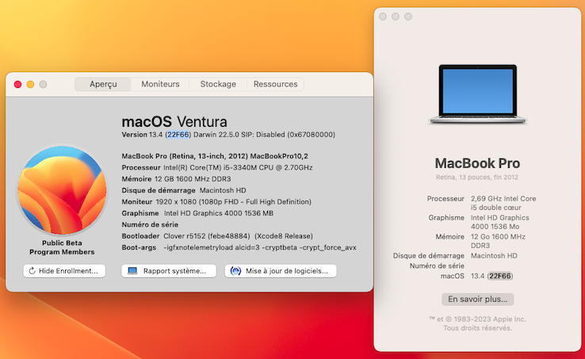Click the Moniteur 1920 x 1080 line
585x359 pixels.
216,202
